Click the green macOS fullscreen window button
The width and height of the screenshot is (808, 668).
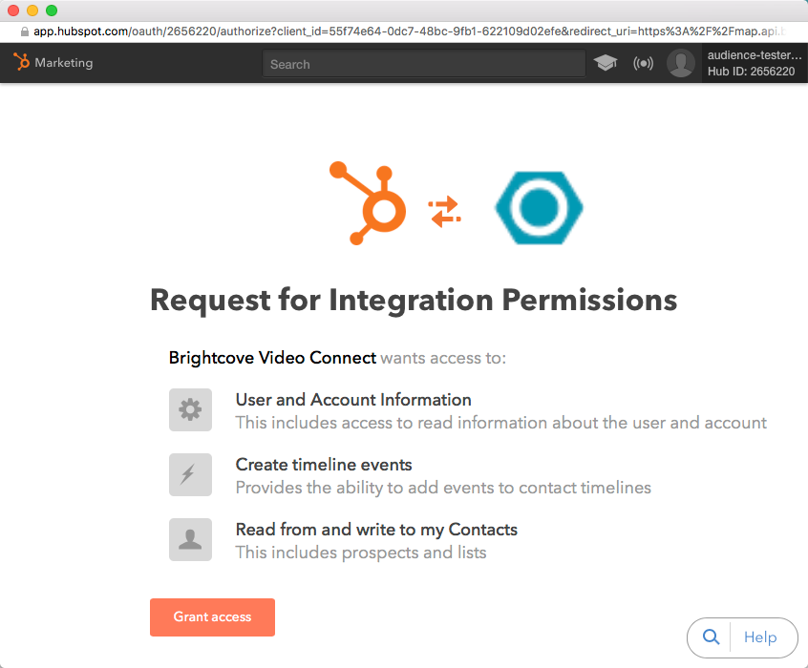(52, 10)
